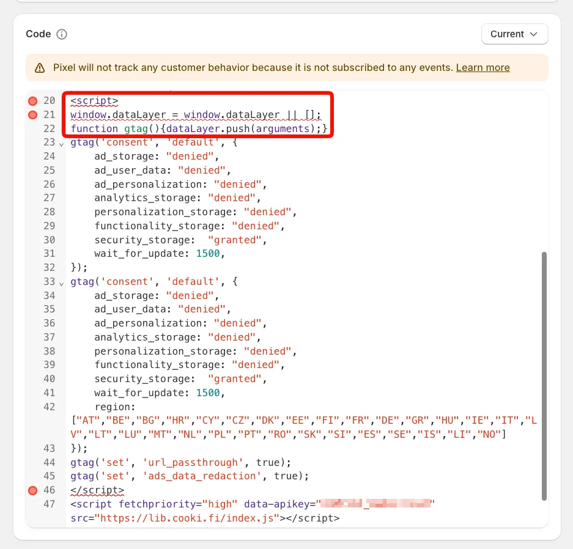
Task: Click the opening <script> tag on line 20
Action: (94, 101)
